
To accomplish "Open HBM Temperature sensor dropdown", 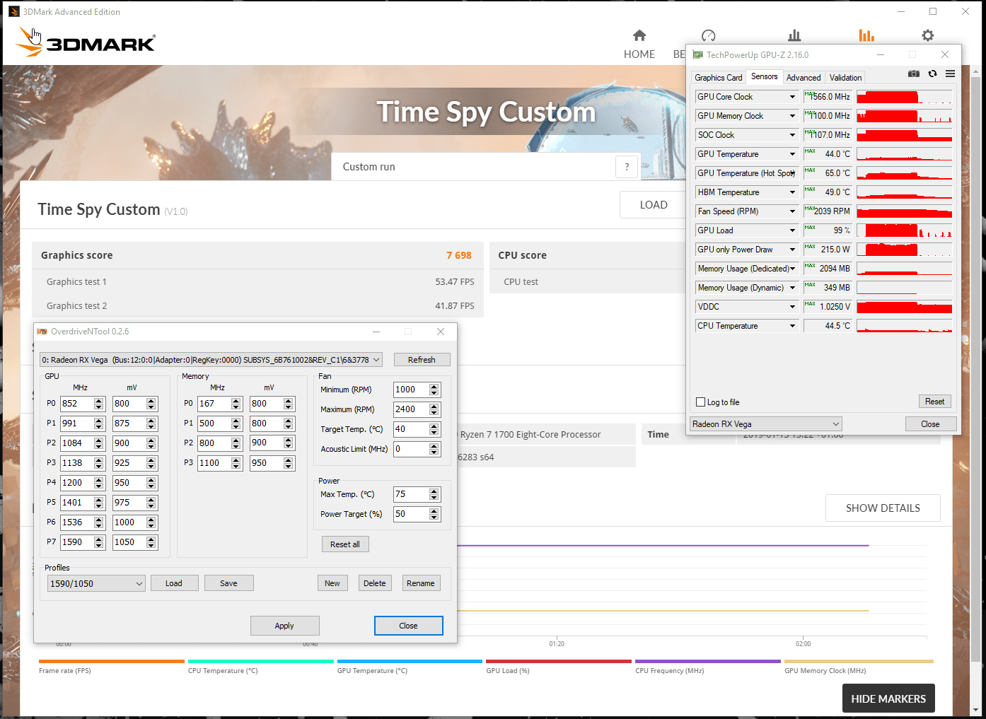I will coord(792,192).
